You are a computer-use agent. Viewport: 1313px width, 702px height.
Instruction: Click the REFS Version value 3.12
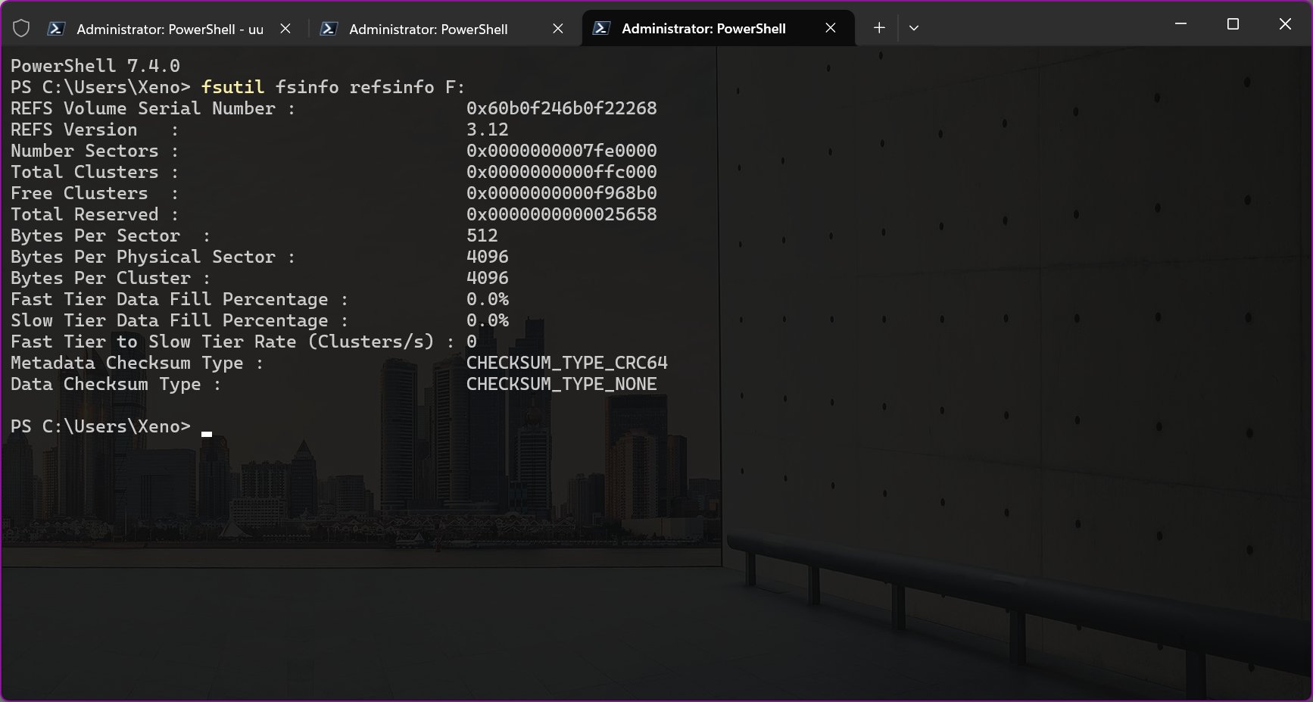click(487, 129)
